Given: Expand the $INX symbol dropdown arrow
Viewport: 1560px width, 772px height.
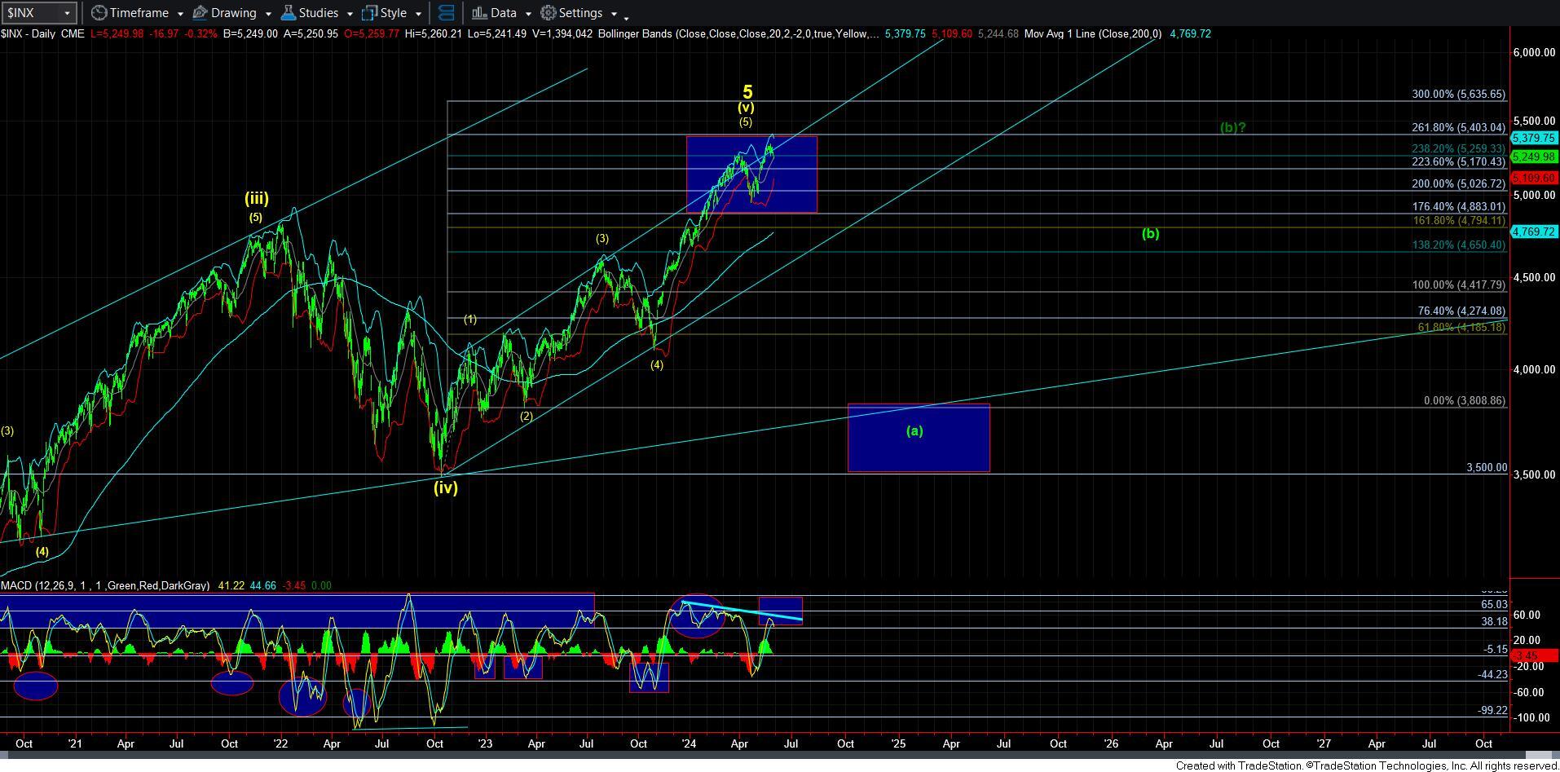Looking at the screenshot, I should [x=67, y=13].
